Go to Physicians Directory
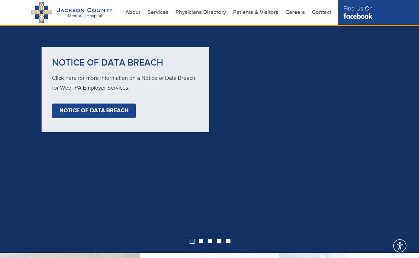 click(x=200, y=12)
